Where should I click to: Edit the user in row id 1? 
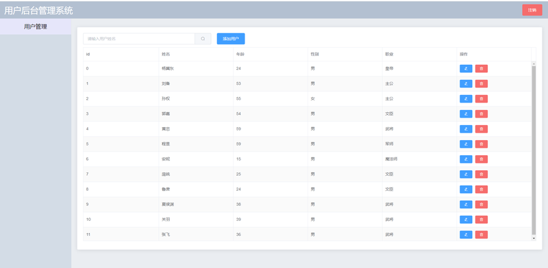pyautogui.click(x=466, y=83)
